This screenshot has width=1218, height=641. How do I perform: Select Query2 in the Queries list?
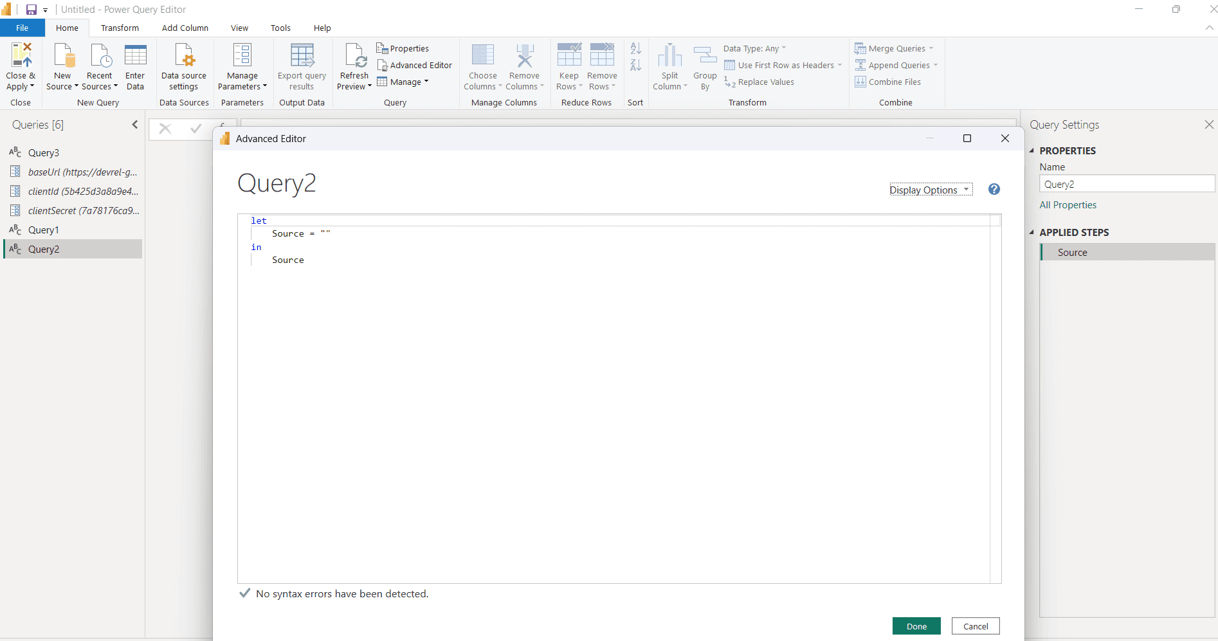coord(73,249)
